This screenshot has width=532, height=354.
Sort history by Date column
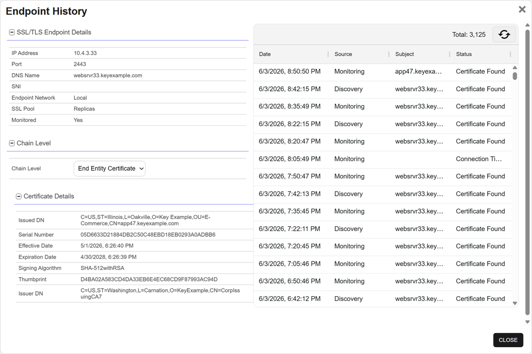(265, 54)
